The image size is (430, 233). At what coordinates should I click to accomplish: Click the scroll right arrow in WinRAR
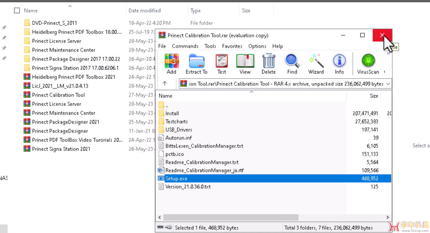(x=388, y=217)
